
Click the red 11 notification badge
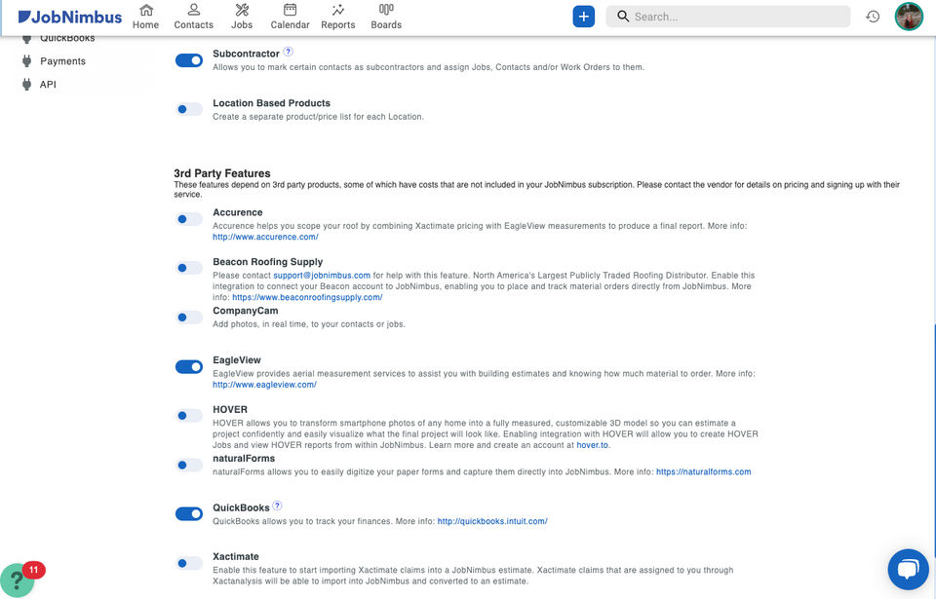tap(33, 570)
